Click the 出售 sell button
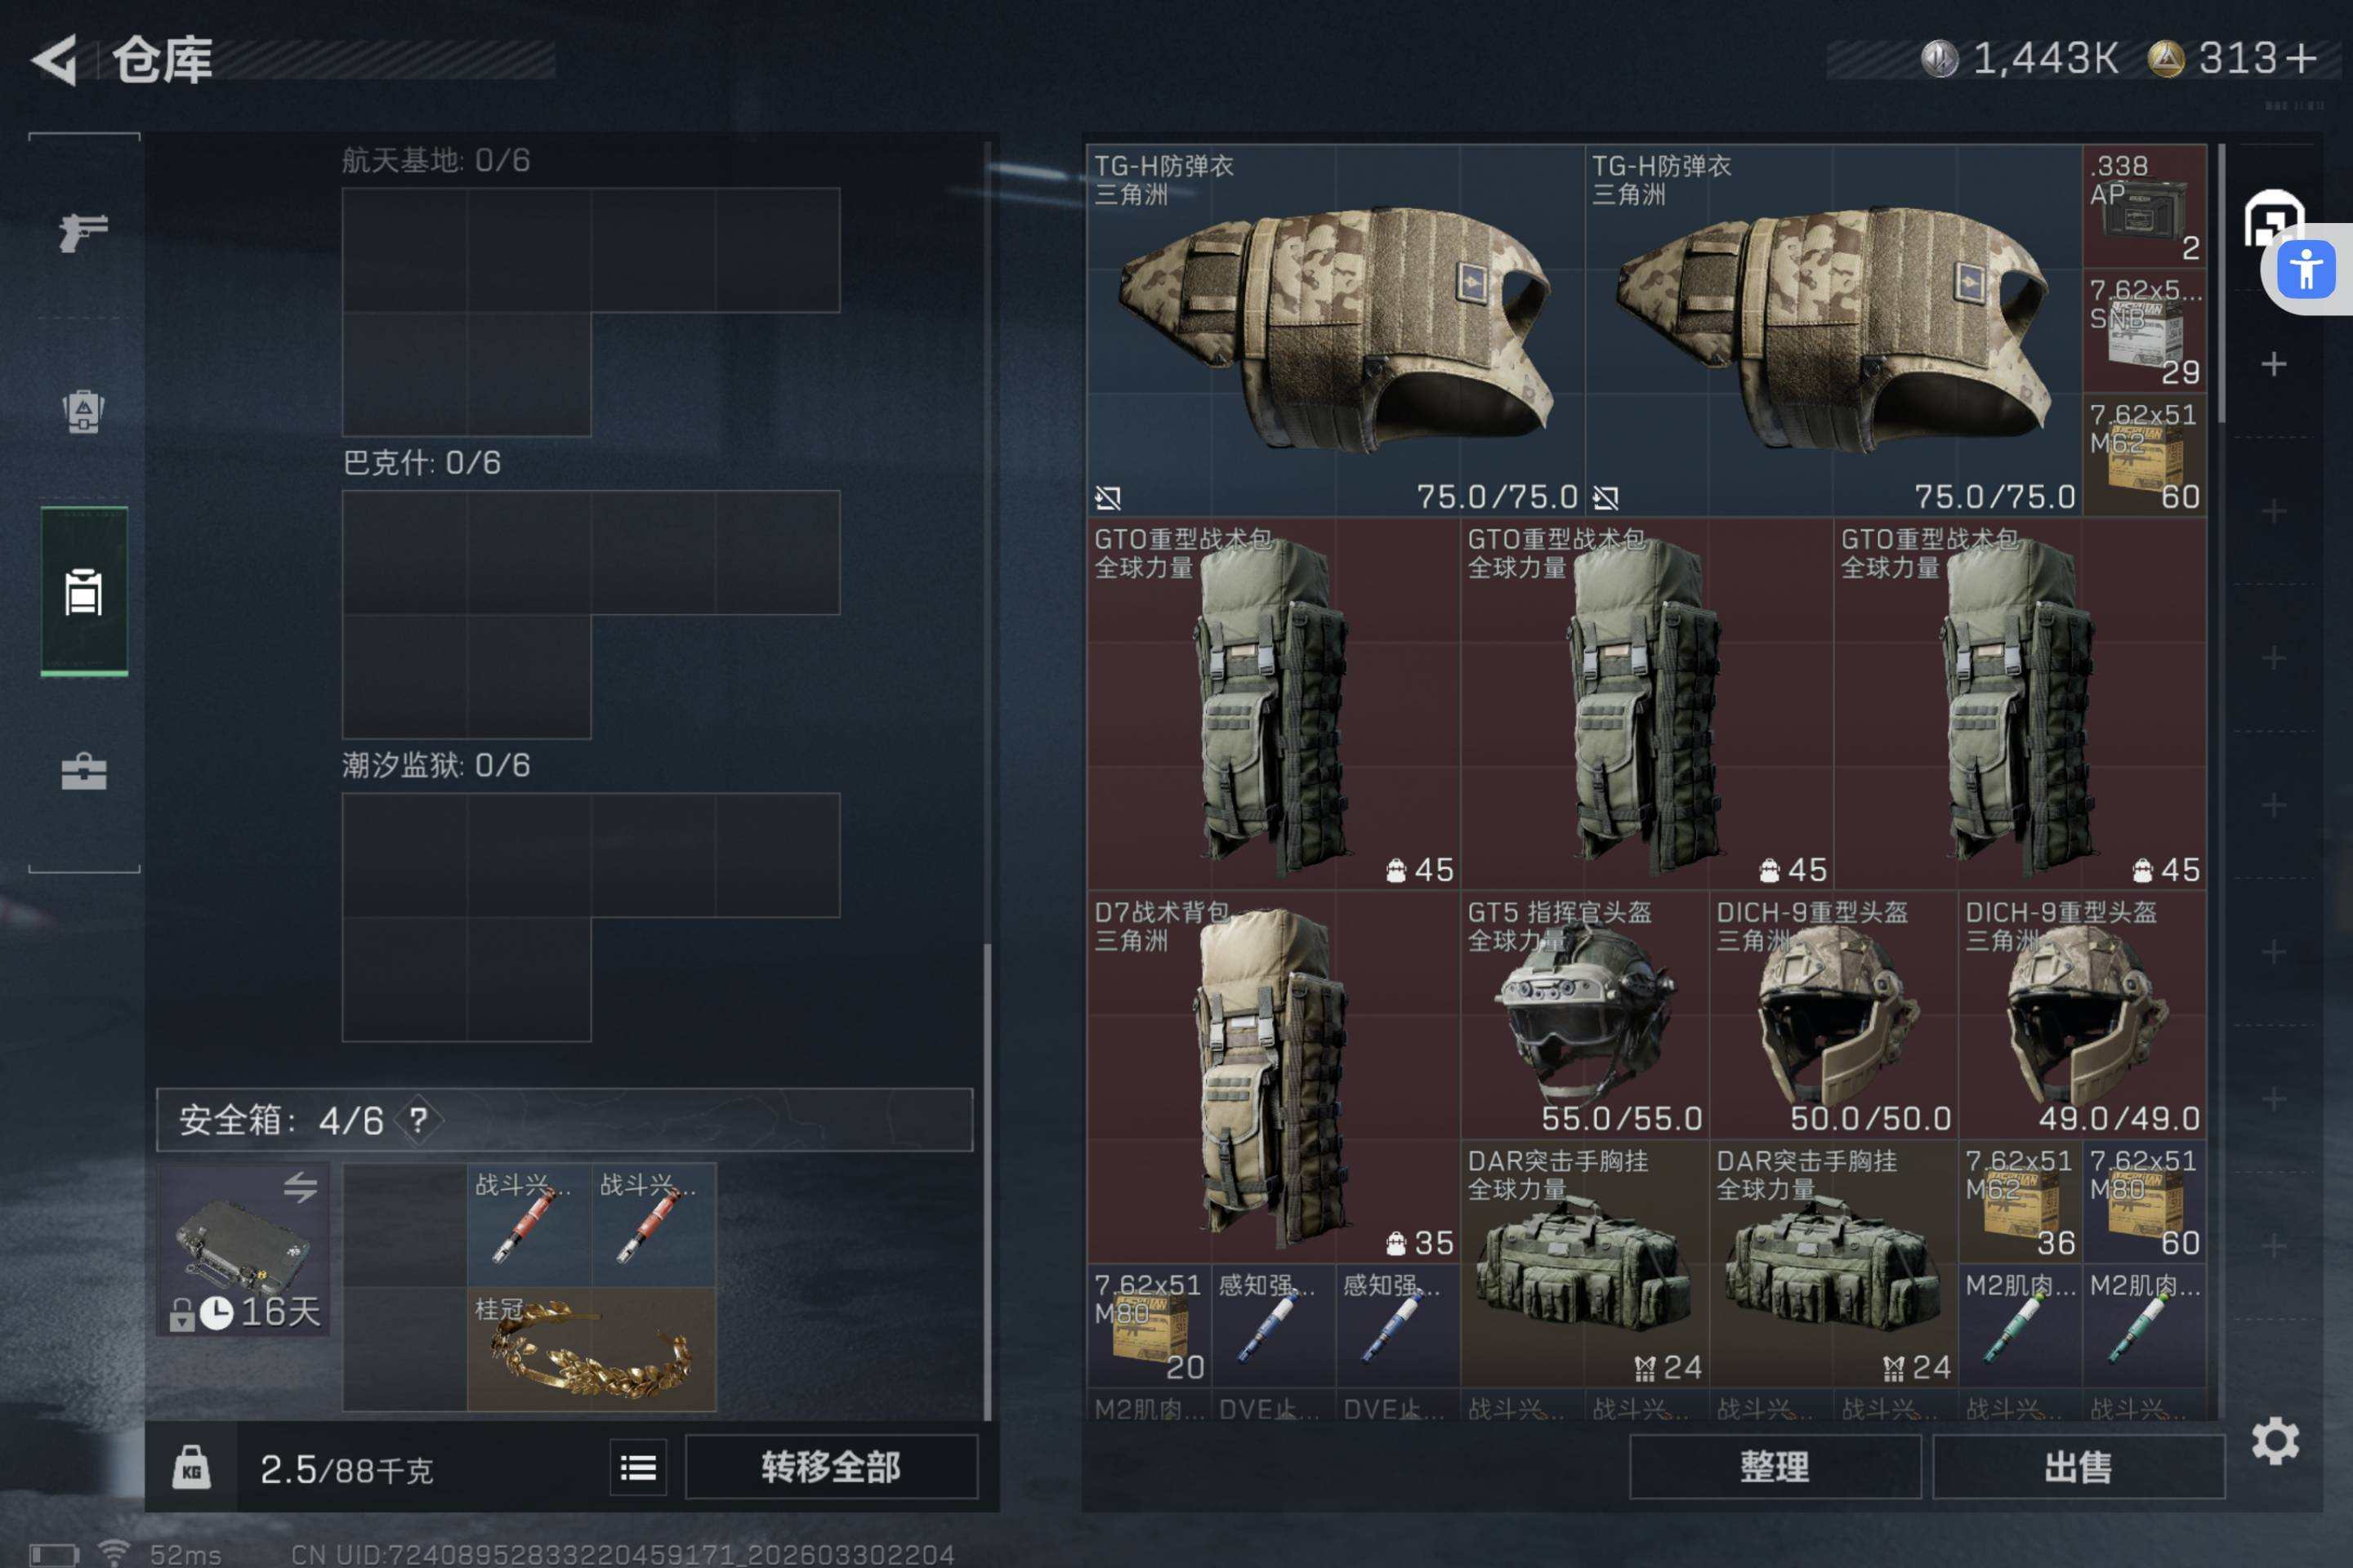Screen dimensions: 2353x1568 coord(2078,1467)
